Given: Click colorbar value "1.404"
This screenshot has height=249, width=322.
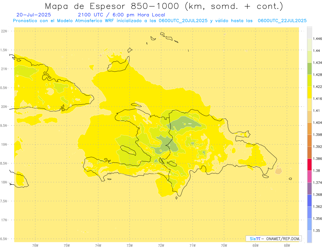Looking at the screenshot, I should (317, 123).
